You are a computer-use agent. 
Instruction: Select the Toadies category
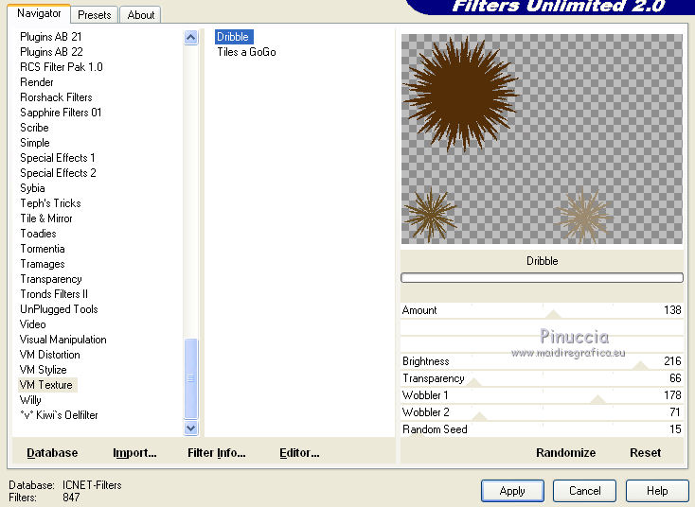pyautogui.click(x=38, y=234)
